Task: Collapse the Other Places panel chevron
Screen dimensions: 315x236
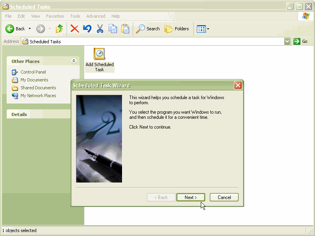Action: [x=74, y=61]
